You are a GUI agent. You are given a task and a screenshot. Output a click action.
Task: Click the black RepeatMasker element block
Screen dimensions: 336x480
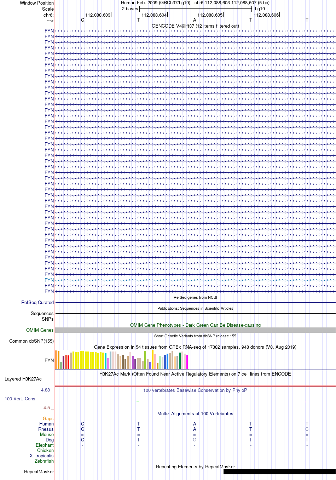(279, 472)
